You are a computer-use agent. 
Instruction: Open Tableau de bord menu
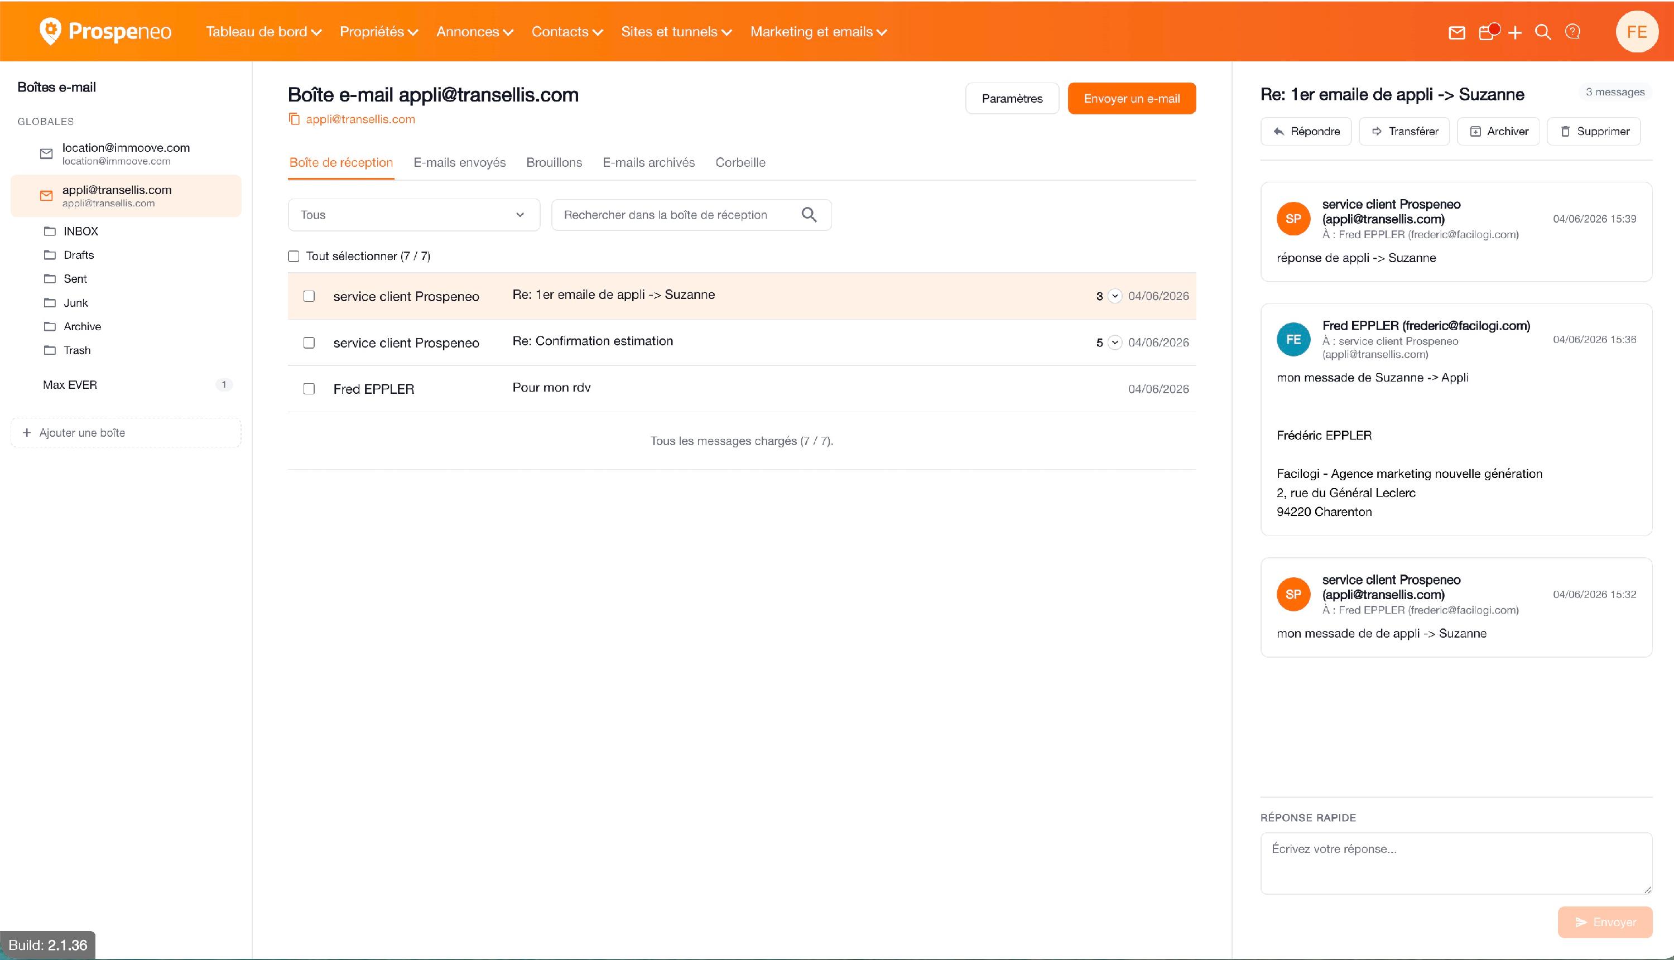pos(263,32)
